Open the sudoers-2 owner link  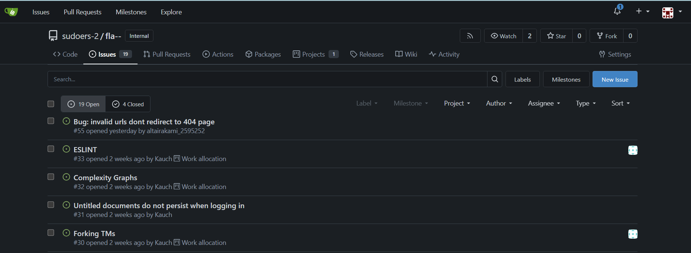click(80, 36)
